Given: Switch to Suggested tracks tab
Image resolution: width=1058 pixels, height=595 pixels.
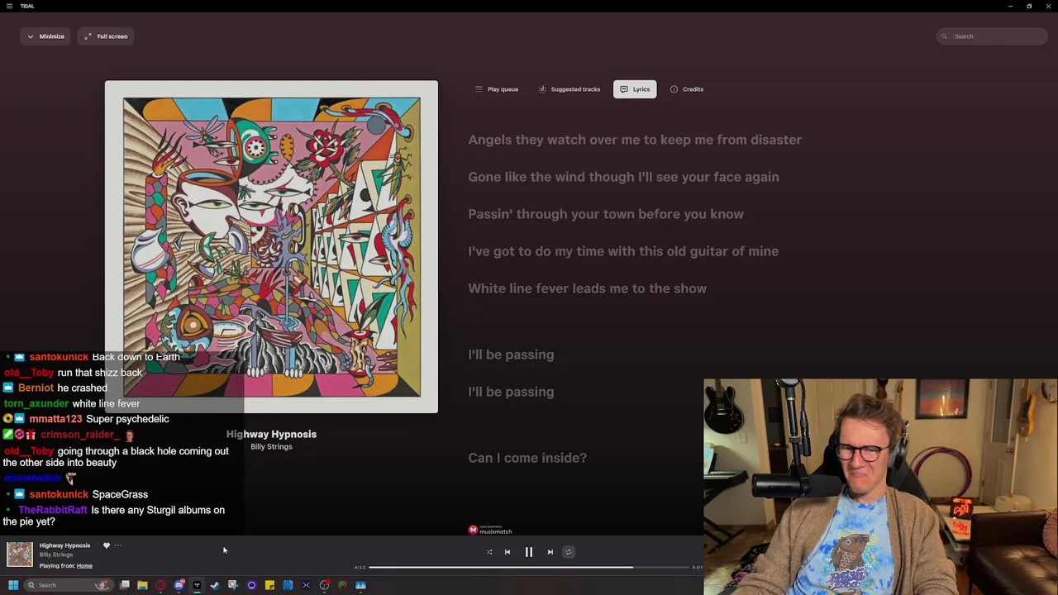Looking at the screenshot, I should coord(570,89).
